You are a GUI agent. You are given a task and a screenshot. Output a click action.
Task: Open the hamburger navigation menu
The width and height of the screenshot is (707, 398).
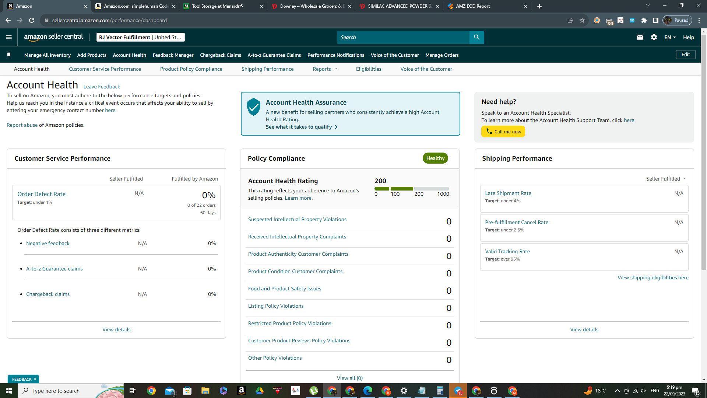point(9,37)
